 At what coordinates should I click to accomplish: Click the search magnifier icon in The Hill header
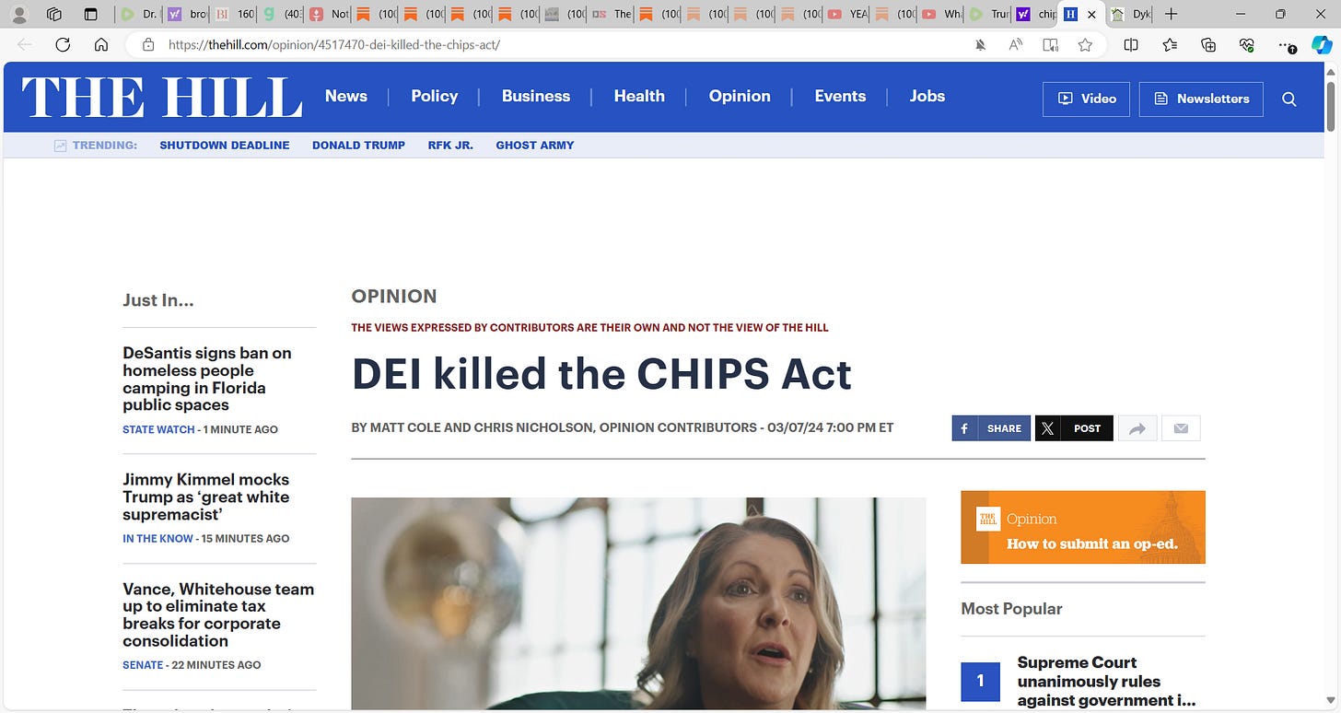click(x=1289, y=99)
